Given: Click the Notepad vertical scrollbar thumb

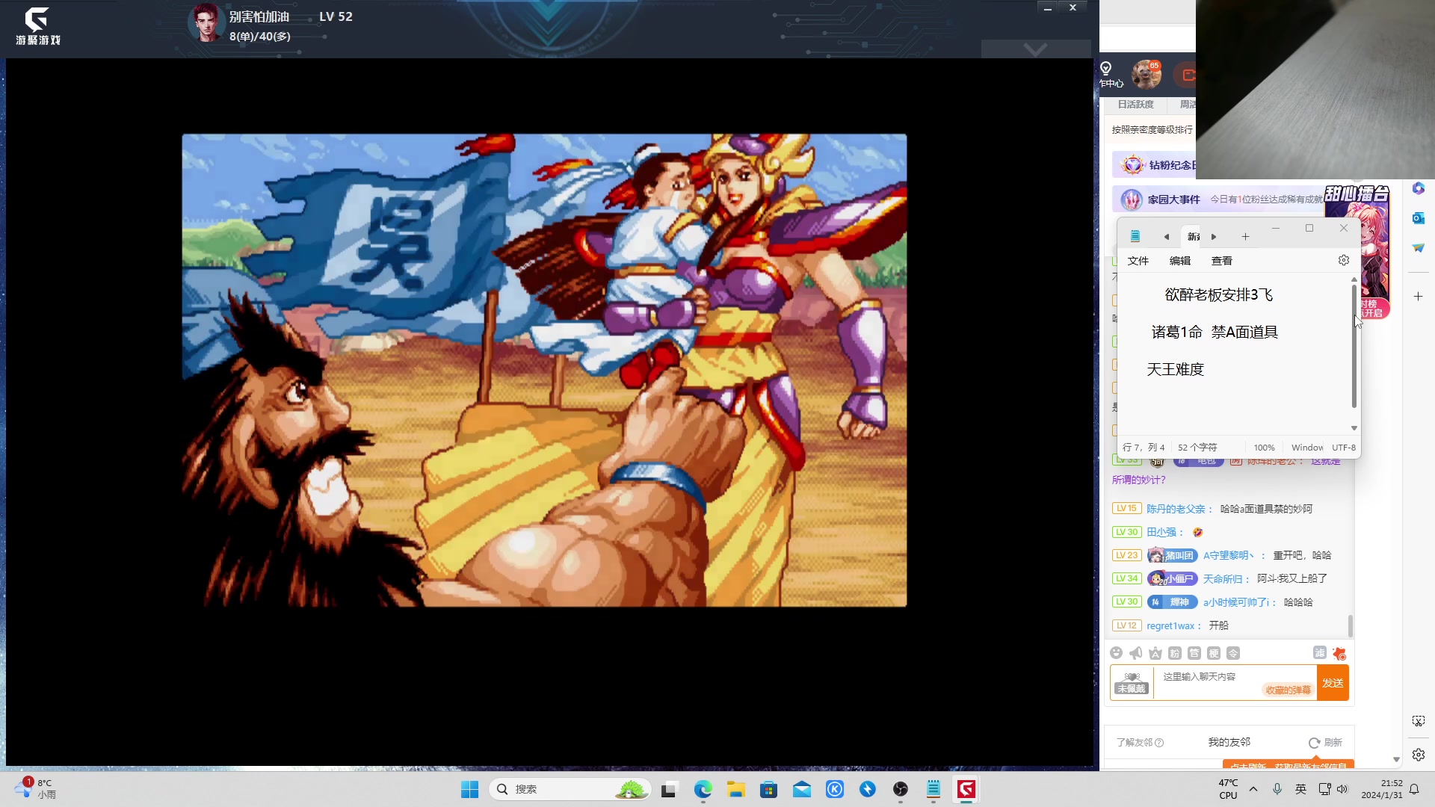Looking at the screenshot, I should (1354, 347).
